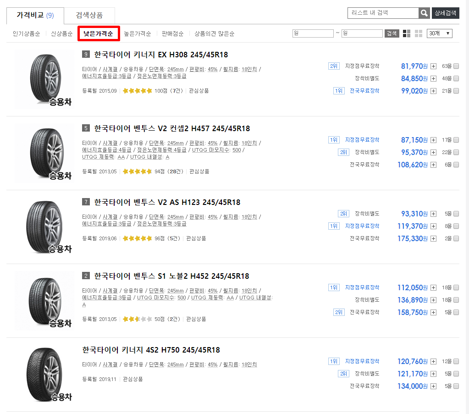Click the 134,000원 price link

point(413,386)
